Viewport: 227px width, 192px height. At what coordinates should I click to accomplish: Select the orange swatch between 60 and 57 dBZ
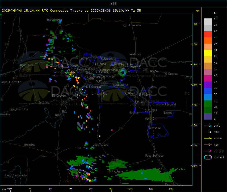pyautogui.click(x=208, y=41)
